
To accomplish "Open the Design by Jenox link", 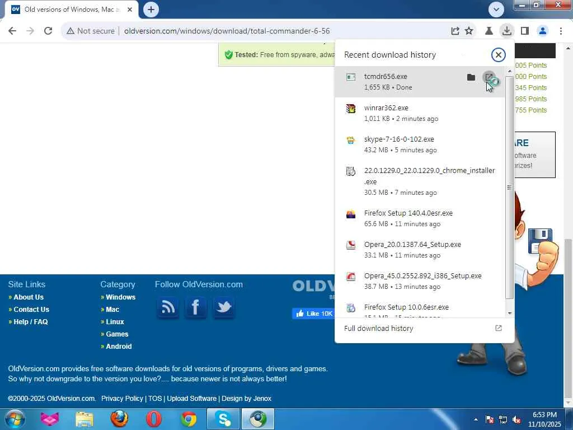I will click(x=246, y=399).
